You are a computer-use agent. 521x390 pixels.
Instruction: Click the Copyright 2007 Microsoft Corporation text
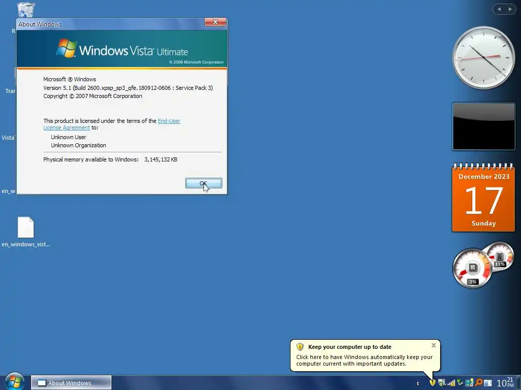point(93,96)
